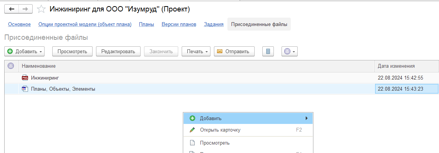Click the green plus icon in the context menu
439x153 pixels.
coord(192,118)
